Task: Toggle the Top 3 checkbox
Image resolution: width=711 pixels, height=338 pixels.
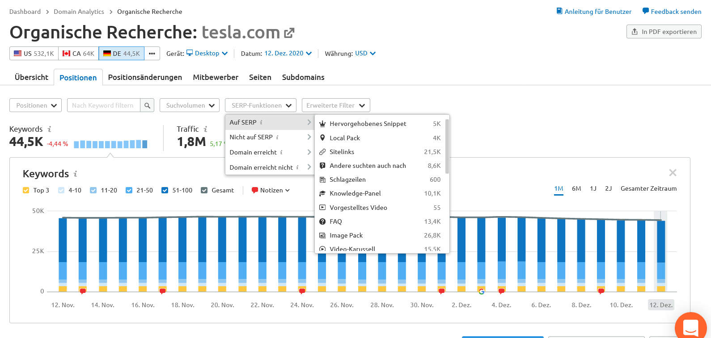Action: point(26,190)
